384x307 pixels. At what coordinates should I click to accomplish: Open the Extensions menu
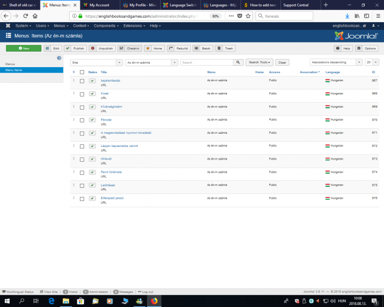[134, 26]
